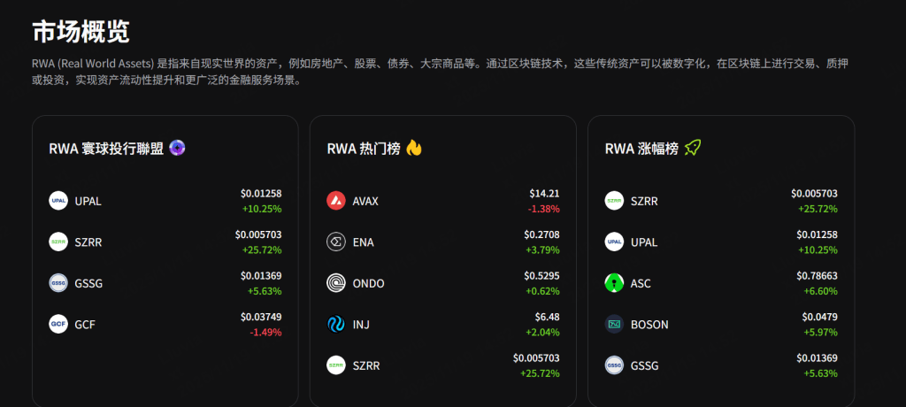The width and height of the screenshot is (906, 407).
Task: Select the ASC token name
Action: click(x=641, y=283)
